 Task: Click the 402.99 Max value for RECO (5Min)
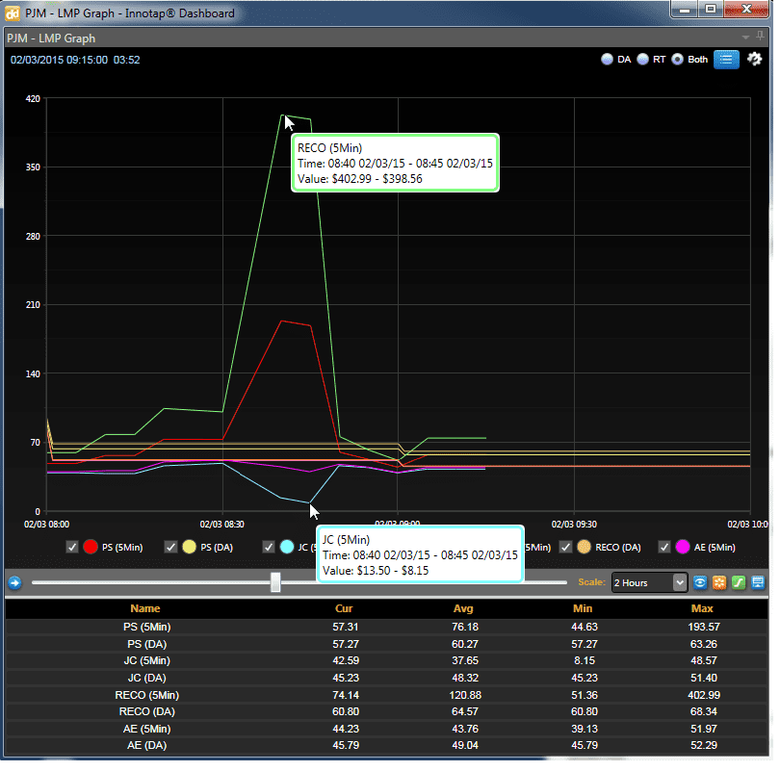pyautogui.click(x=704, y=695)
